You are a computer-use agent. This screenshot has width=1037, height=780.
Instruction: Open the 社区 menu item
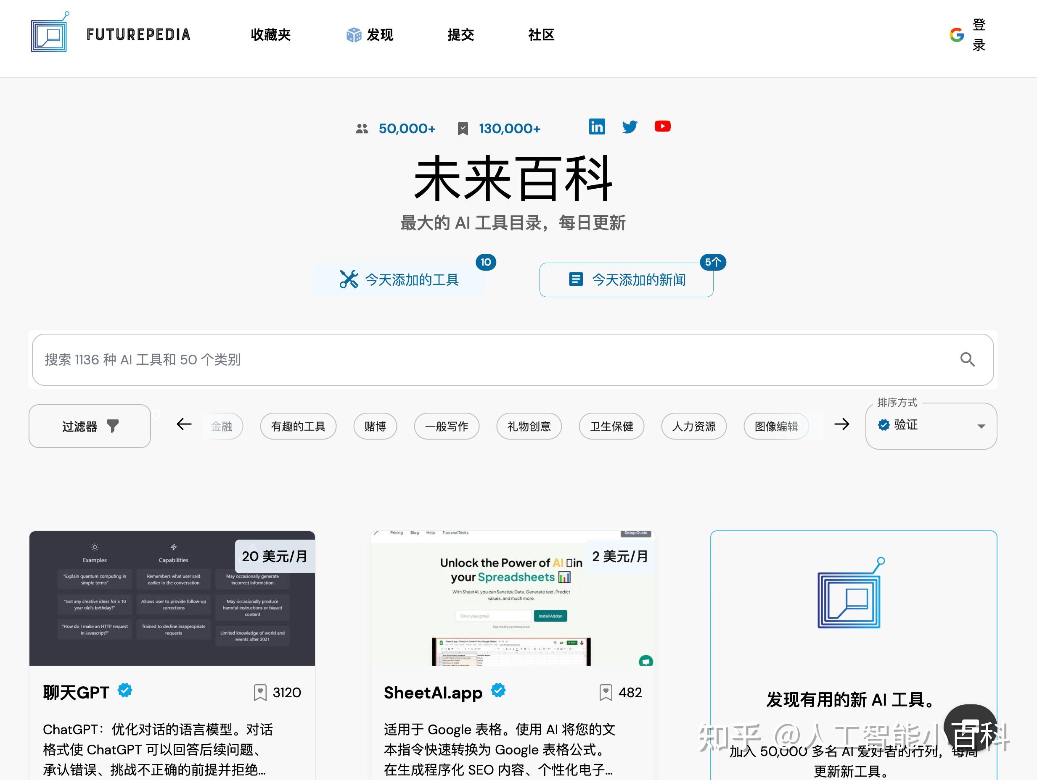click(541, 34)
